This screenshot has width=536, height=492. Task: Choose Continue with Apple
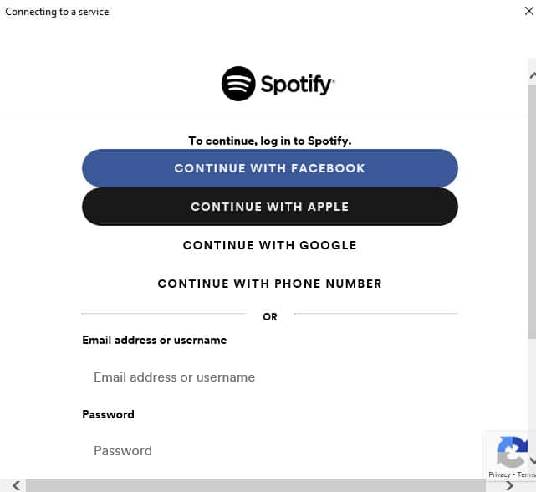[x=269, y=207]
